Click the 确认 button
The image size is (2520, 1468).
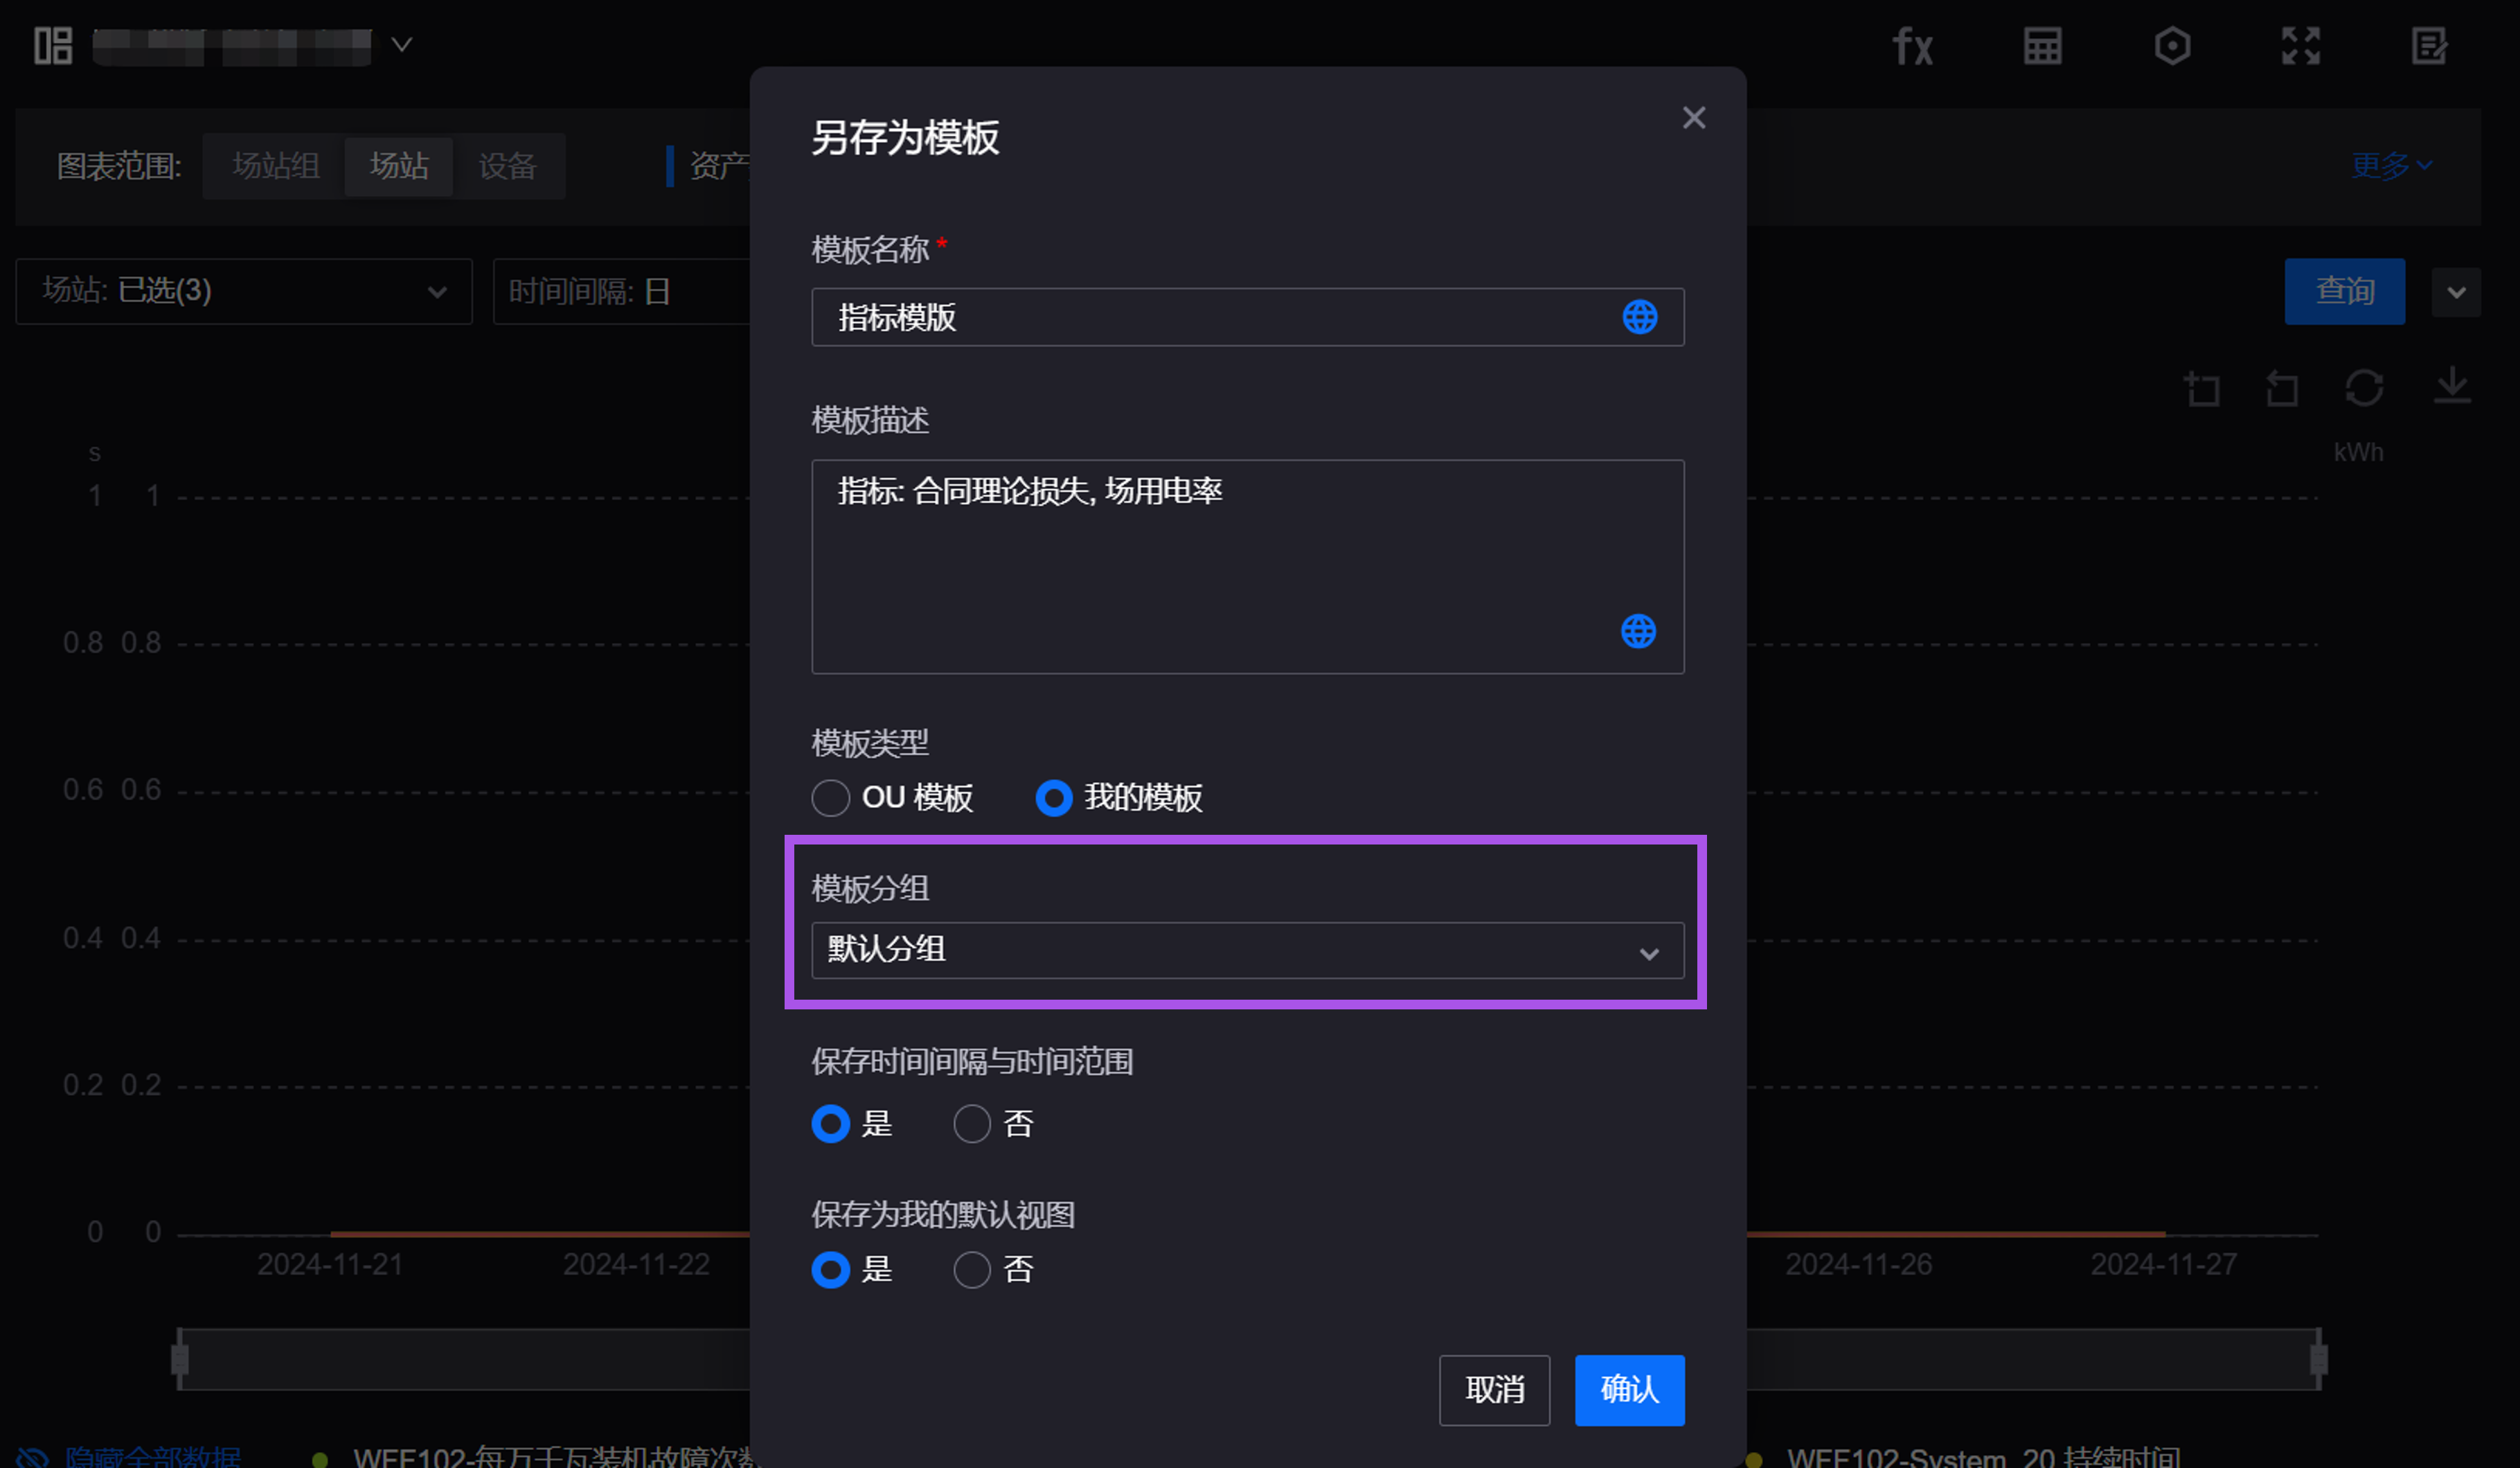point(1629,1390)
